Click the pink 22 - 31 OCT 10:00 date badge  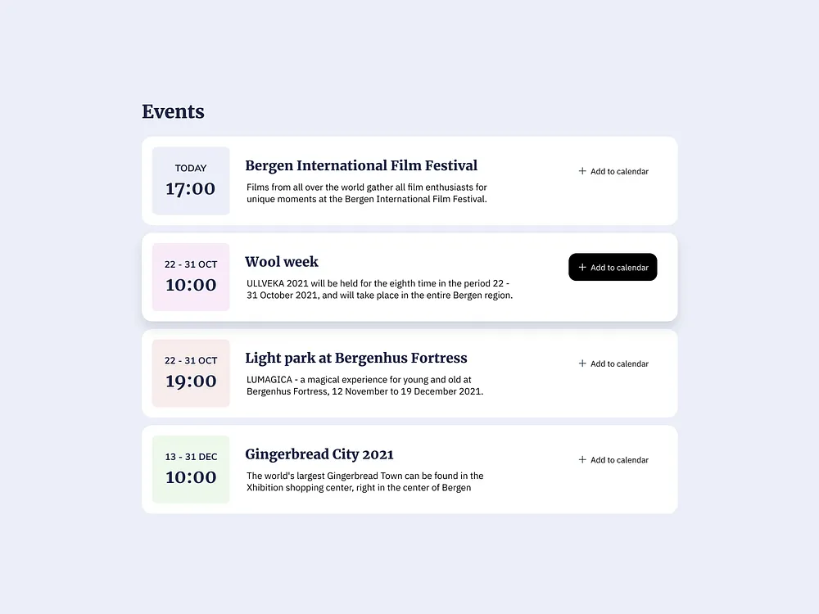191,277
